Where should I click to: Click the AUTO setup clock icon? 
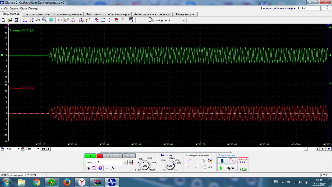[x=131, y=20]
